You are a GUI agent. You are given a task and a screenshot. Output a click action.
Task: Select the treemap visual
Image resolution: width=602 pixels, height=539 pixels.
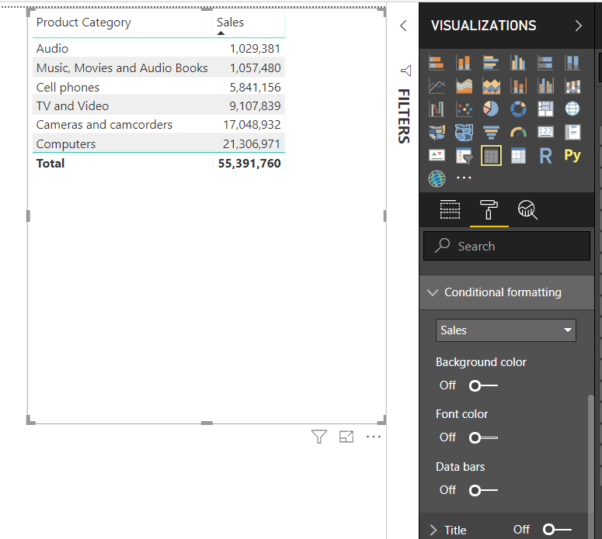click(x=545, y=109)
